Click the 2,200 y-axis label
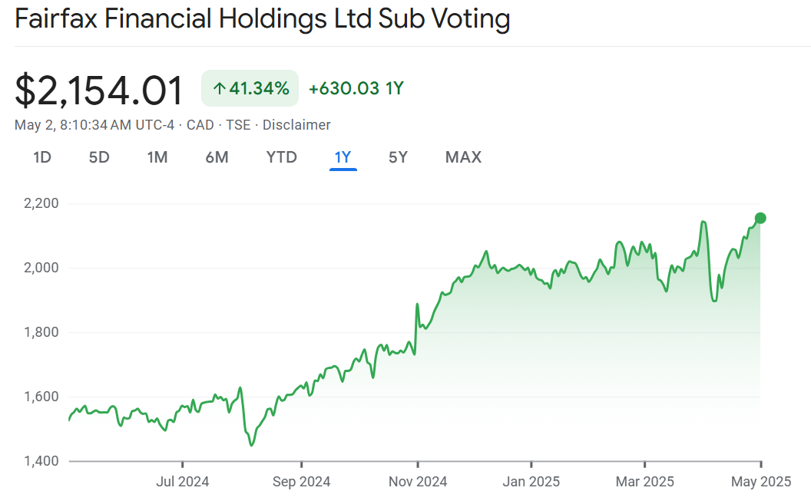811x504 pixels. (x=41, y=204)
